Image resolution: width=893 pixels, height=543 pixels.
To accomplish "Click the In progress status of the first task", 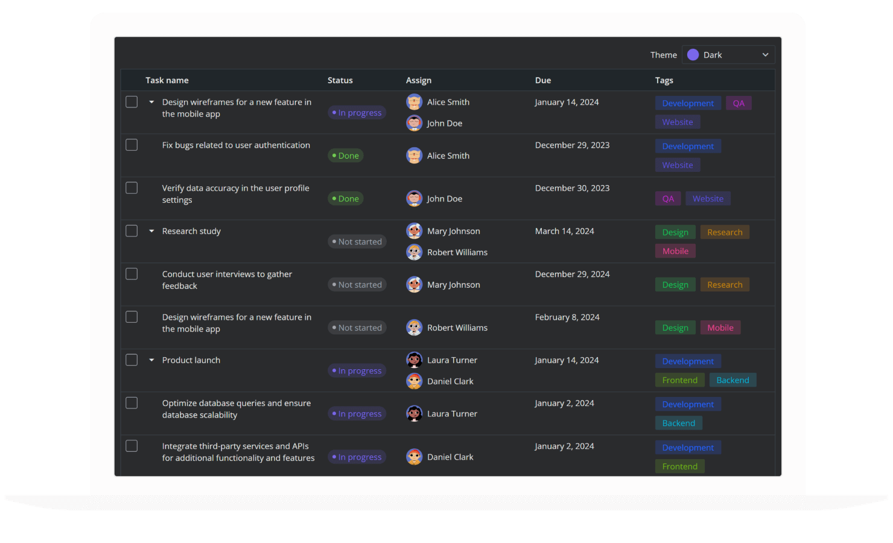I will coord(357,113).
